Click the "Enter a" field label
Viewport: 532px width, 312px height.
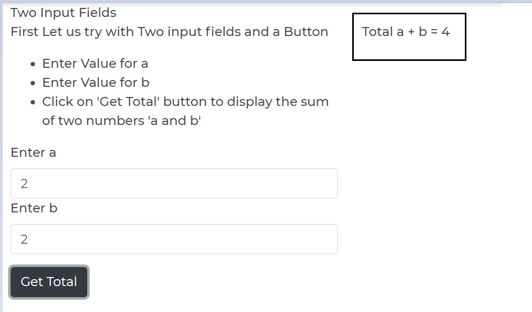pyautogui.click(x=33, y=153)
